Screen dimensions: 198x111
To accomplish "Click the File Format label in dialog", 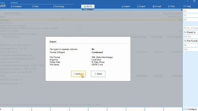I will pyautogui.click(x=55, y=57).
